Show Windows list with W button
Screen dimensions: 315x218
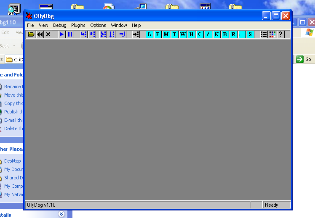point(183,34)
